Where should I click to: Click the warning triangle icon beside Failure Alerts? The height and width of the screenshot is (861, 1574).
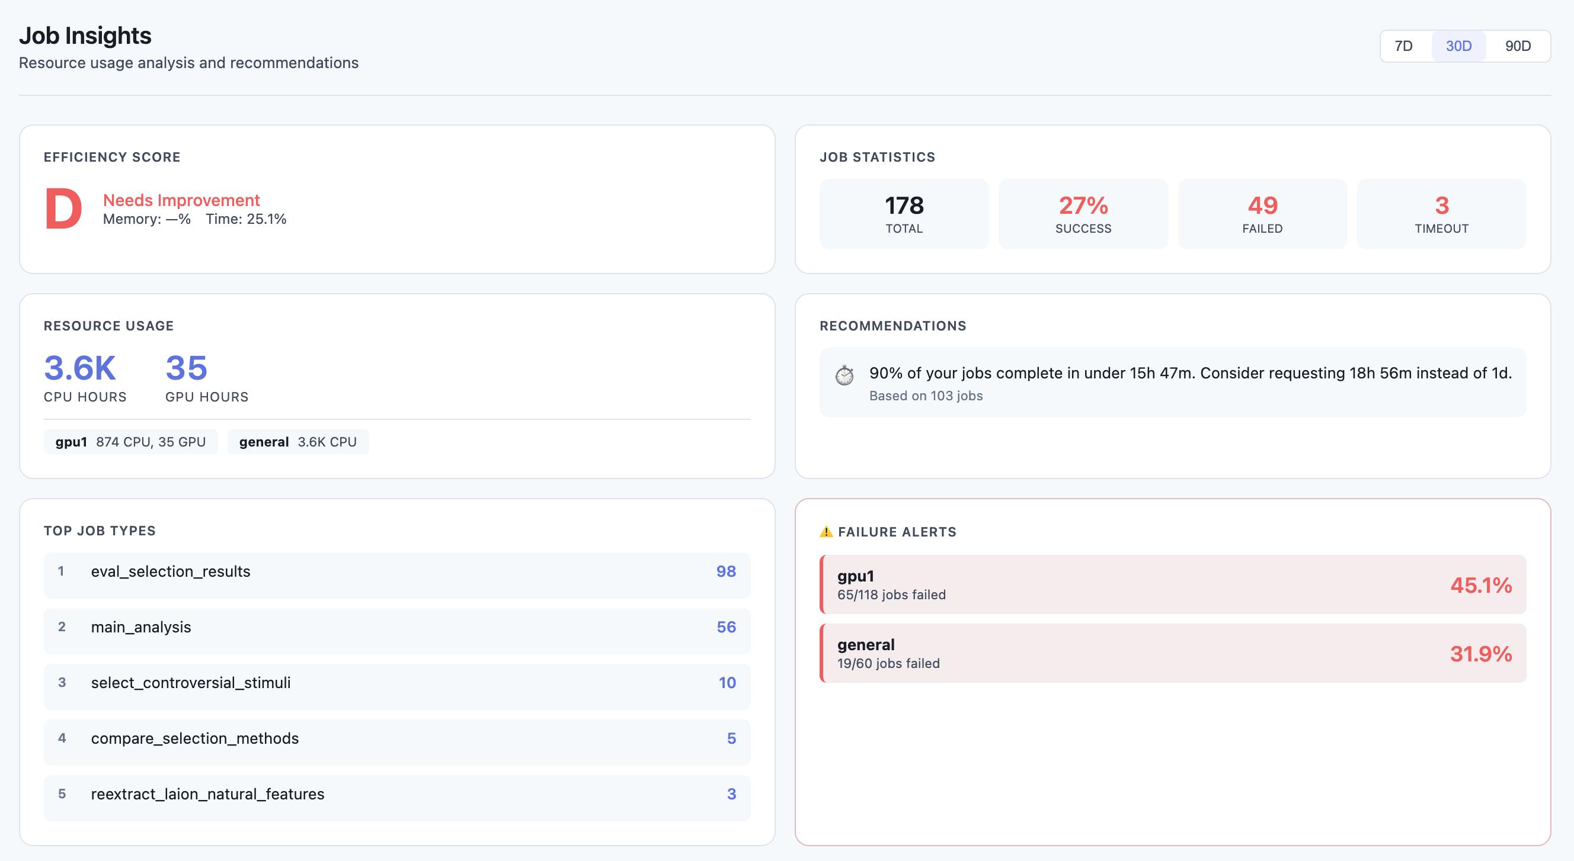[826, 531]
